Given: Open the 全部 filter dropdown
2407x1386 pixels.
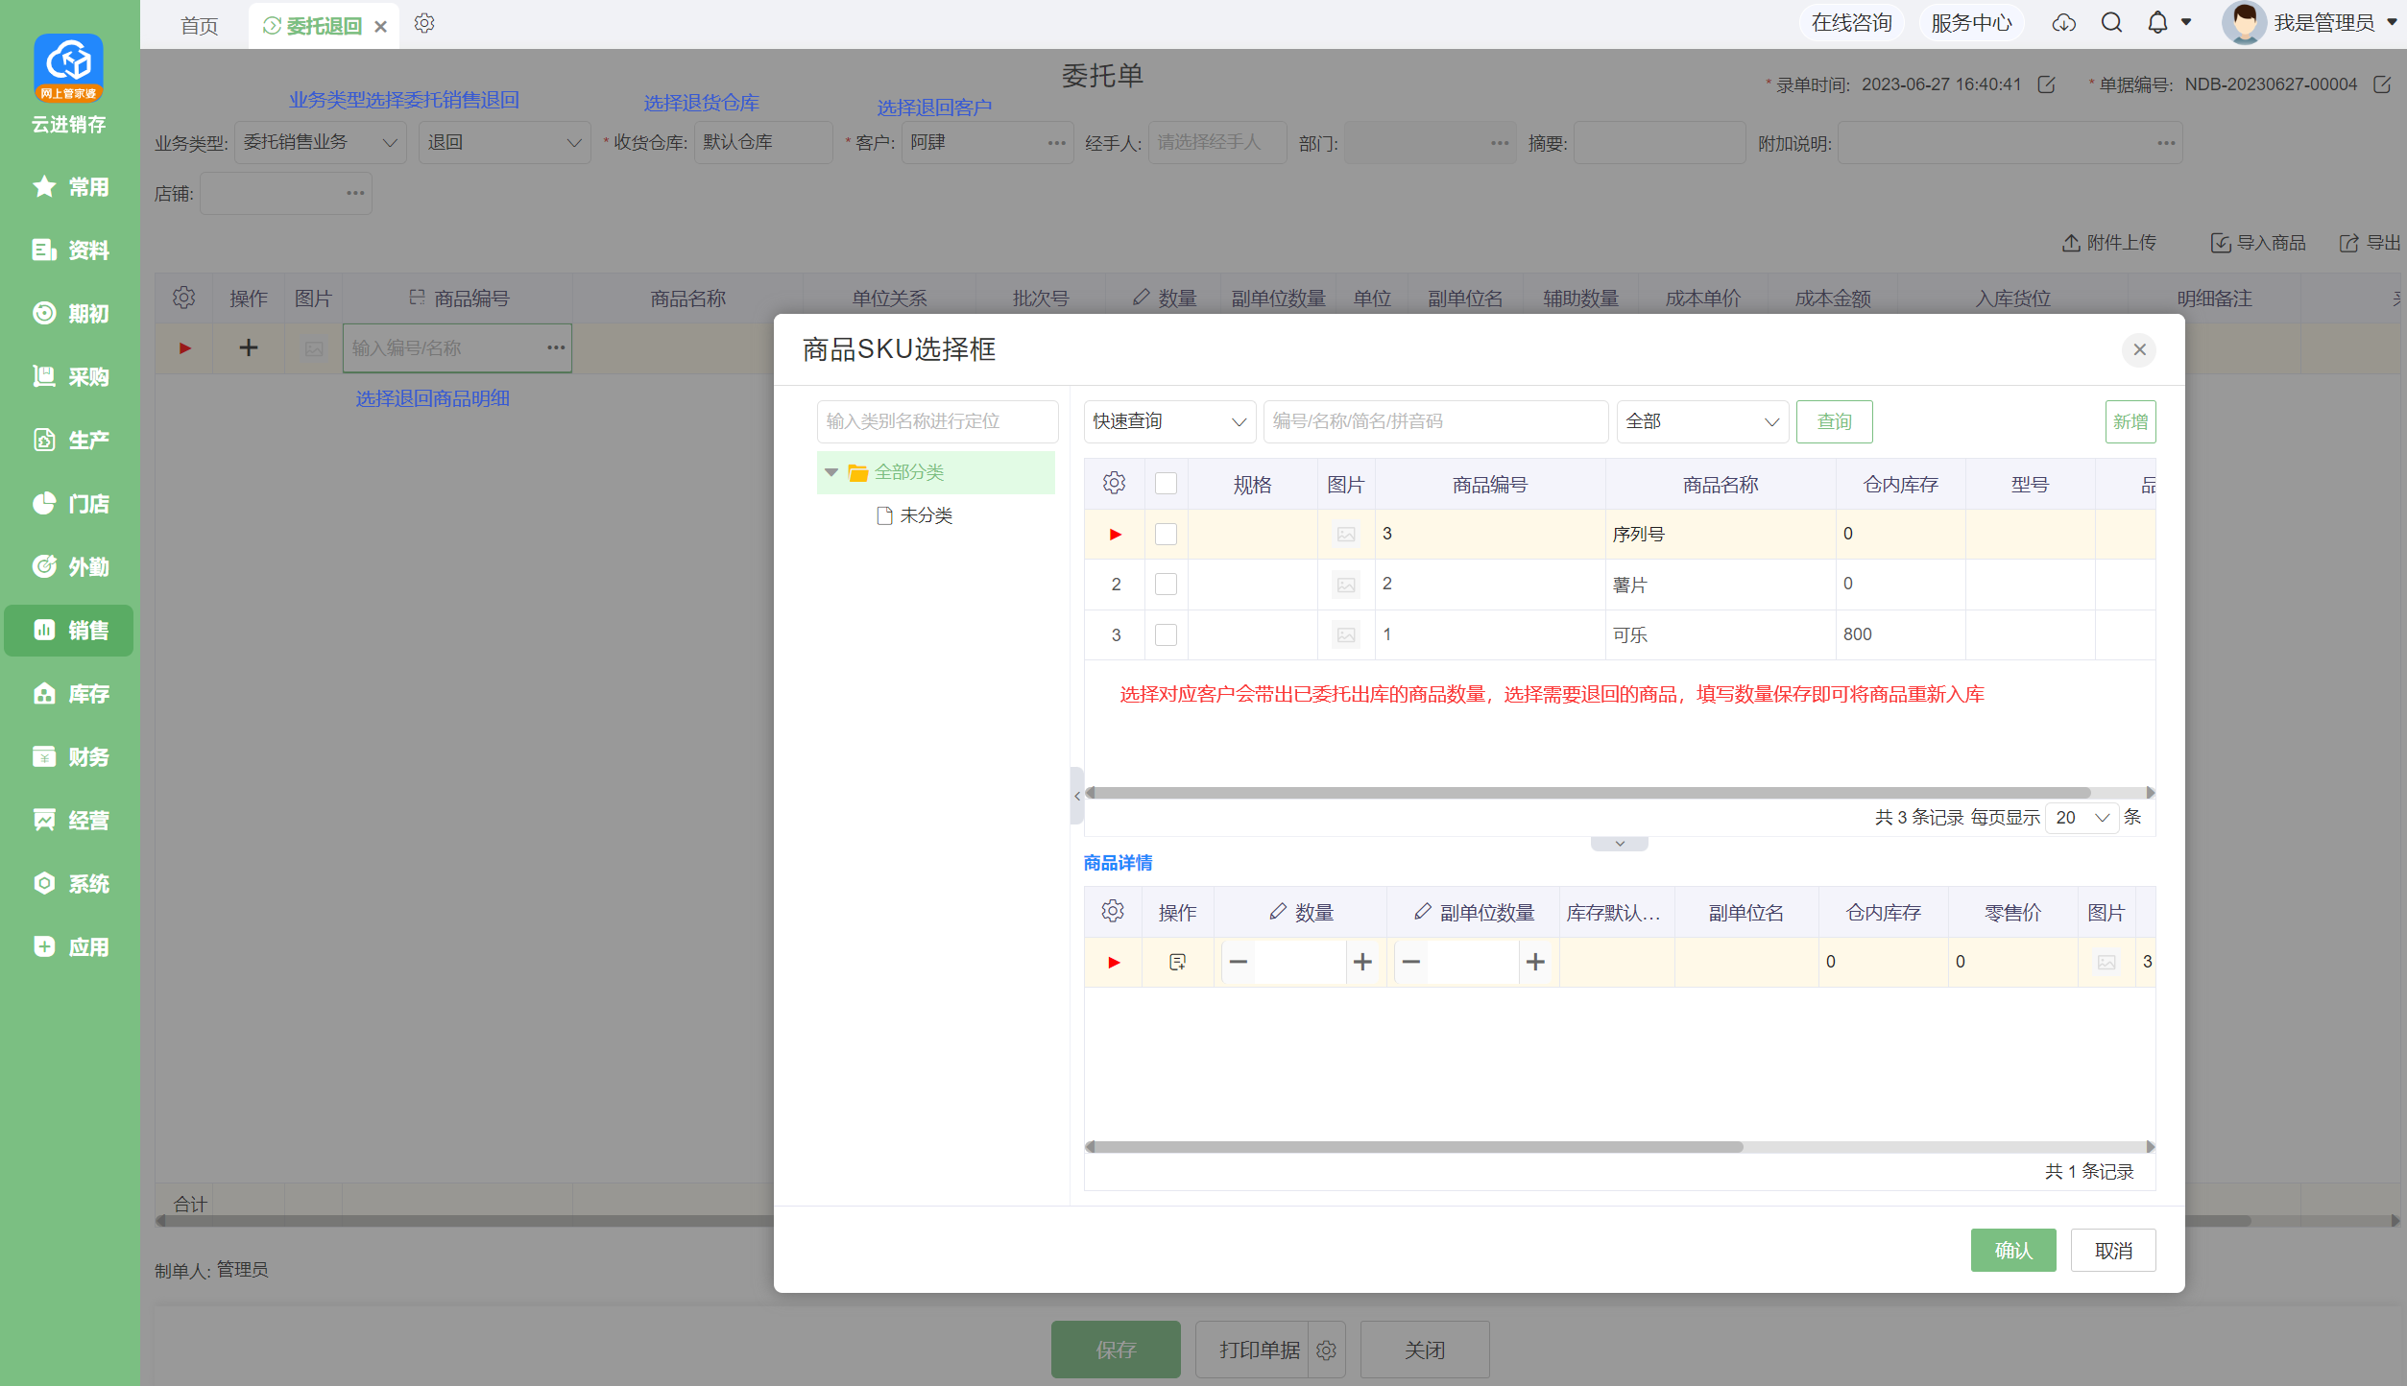Looking at the screenshot, I should pyautogui.click(x=1702, y=422).
